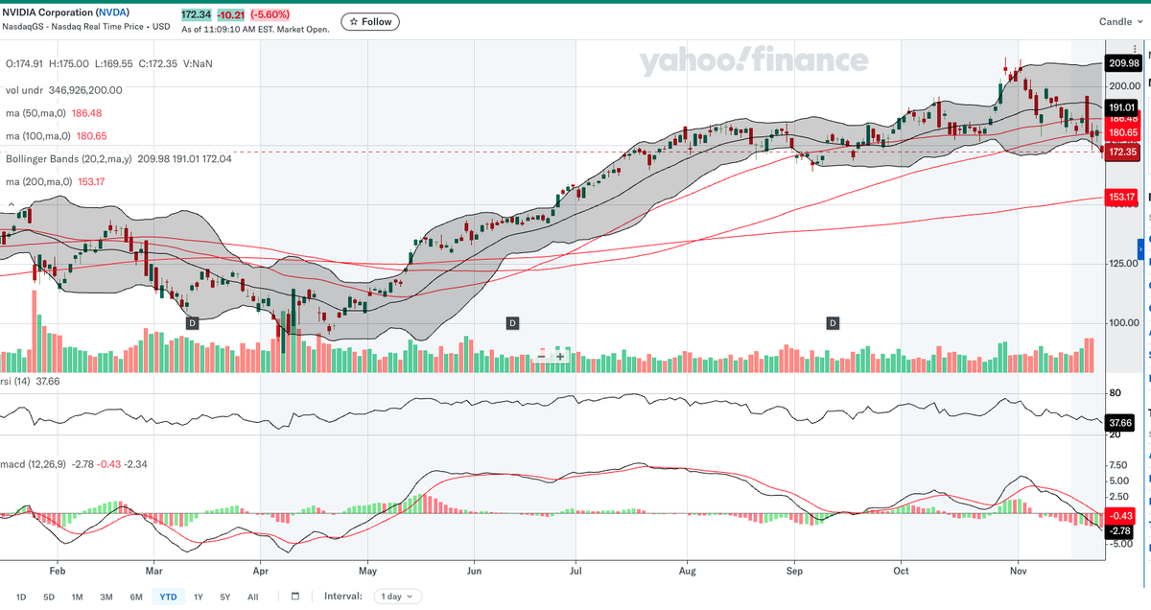Viewport: 1151px width, 610px height.
Task: Click the dividend D marker near June
Action: [x=512, y=323]
